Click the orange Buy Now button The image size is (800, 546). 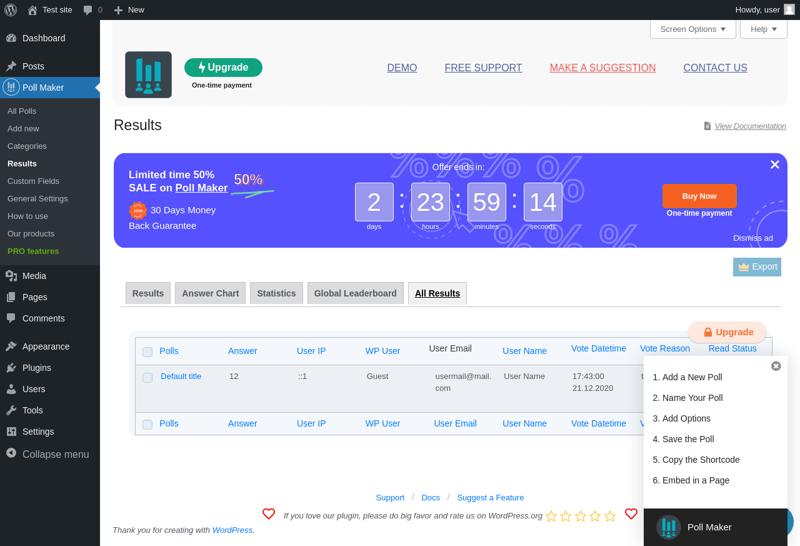point(699,196)
